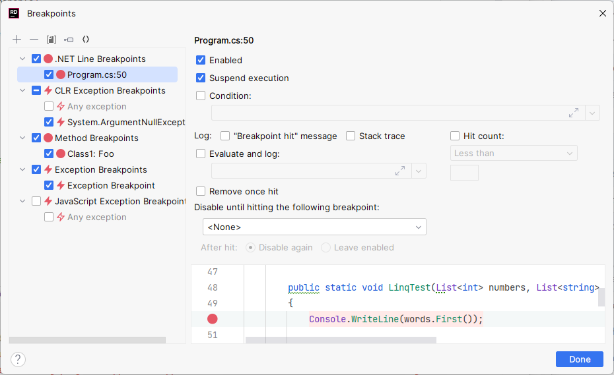Group breakpoints by class braces icon
Image resolution: width=614 pixels, height=375 pixels.
[x=86, y=39]
